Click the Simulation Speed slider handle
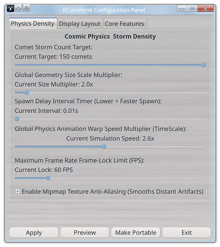This screenshot has width=220, height=247. [104, 147]
